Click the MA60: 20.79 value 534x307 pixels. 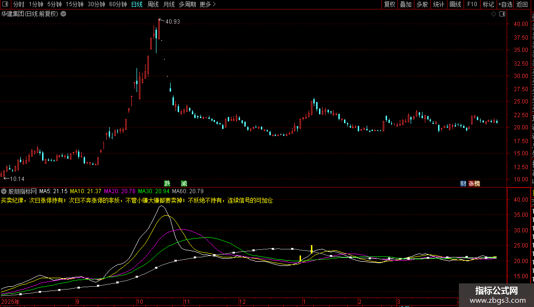pos(188,191)
